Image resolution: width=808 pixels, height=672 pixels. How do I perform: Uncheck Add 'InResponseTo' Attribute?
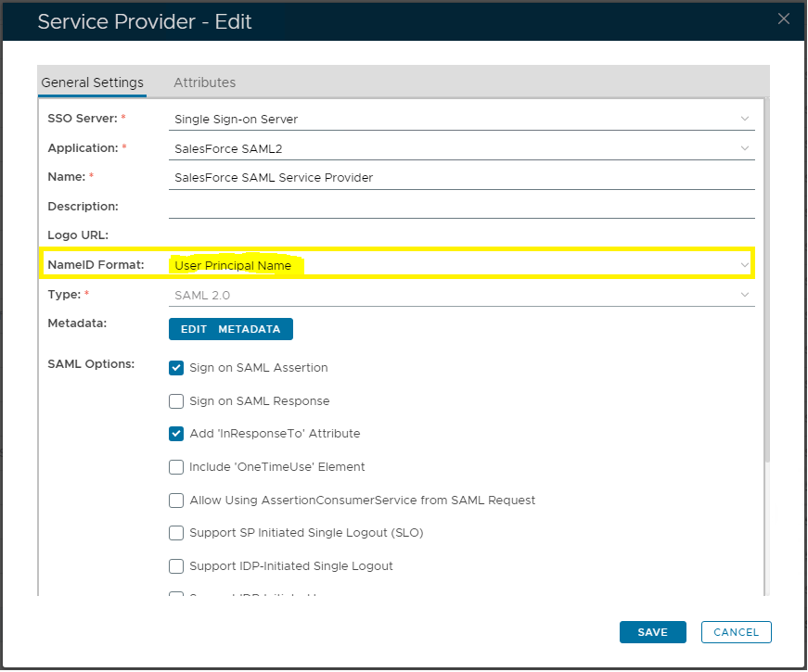(x=176, y=434)
